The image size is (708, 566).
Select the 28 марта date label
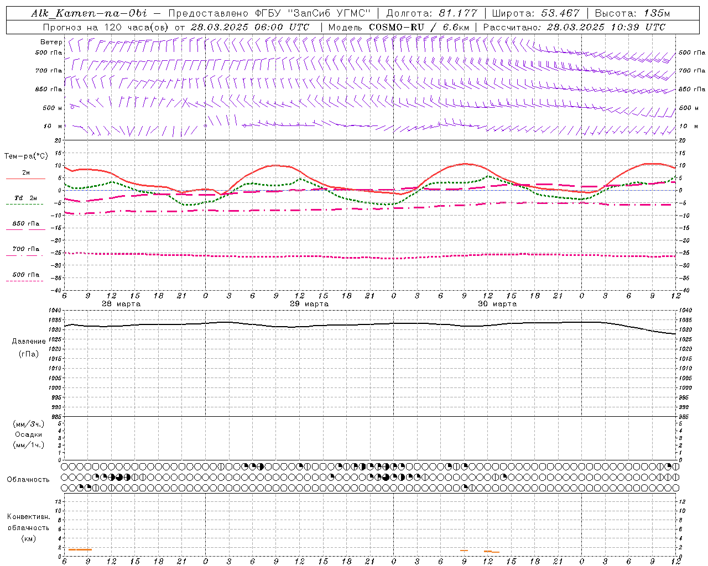[x=121, y=304]
